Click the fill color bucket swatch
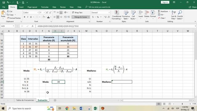The height and width of the screenshot is (111, 197). click(x=43, y=17)
